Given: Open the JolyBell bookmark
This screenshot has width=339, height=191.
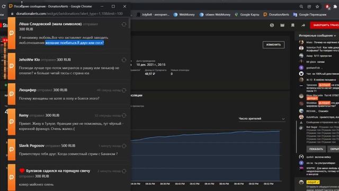Looking at the screenshot, I should 153,15.
